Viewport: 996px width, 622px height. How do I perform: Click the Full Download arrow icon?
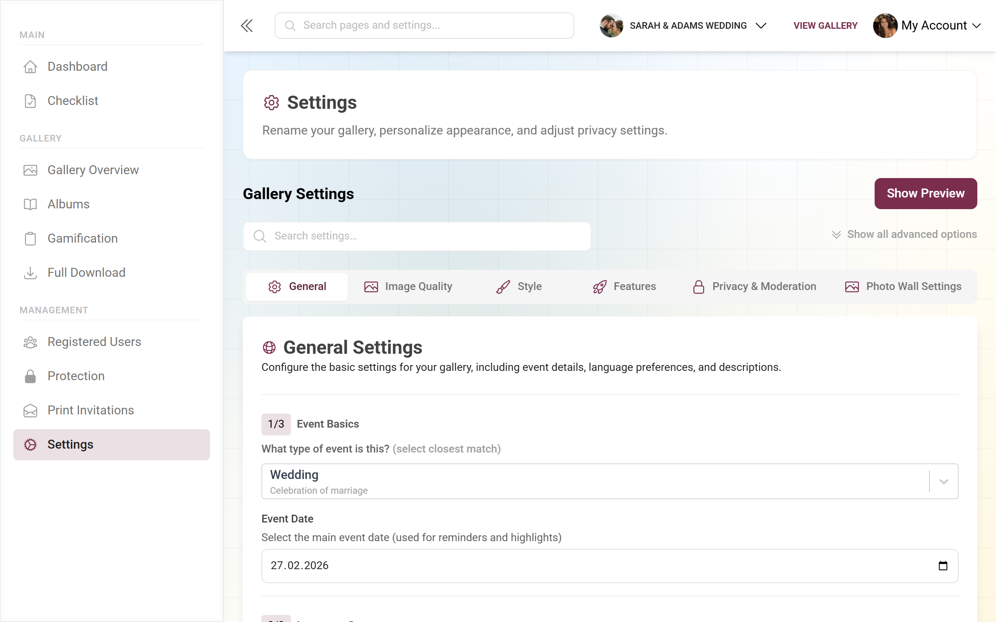point(30,273)
